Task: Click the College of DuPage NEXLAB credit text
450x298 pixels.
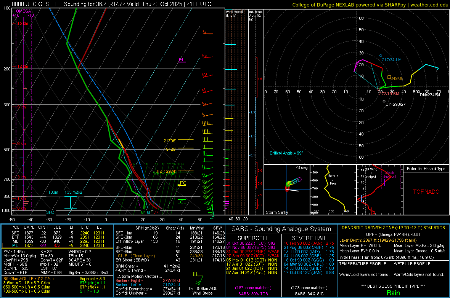Action: tap(370, 5)
